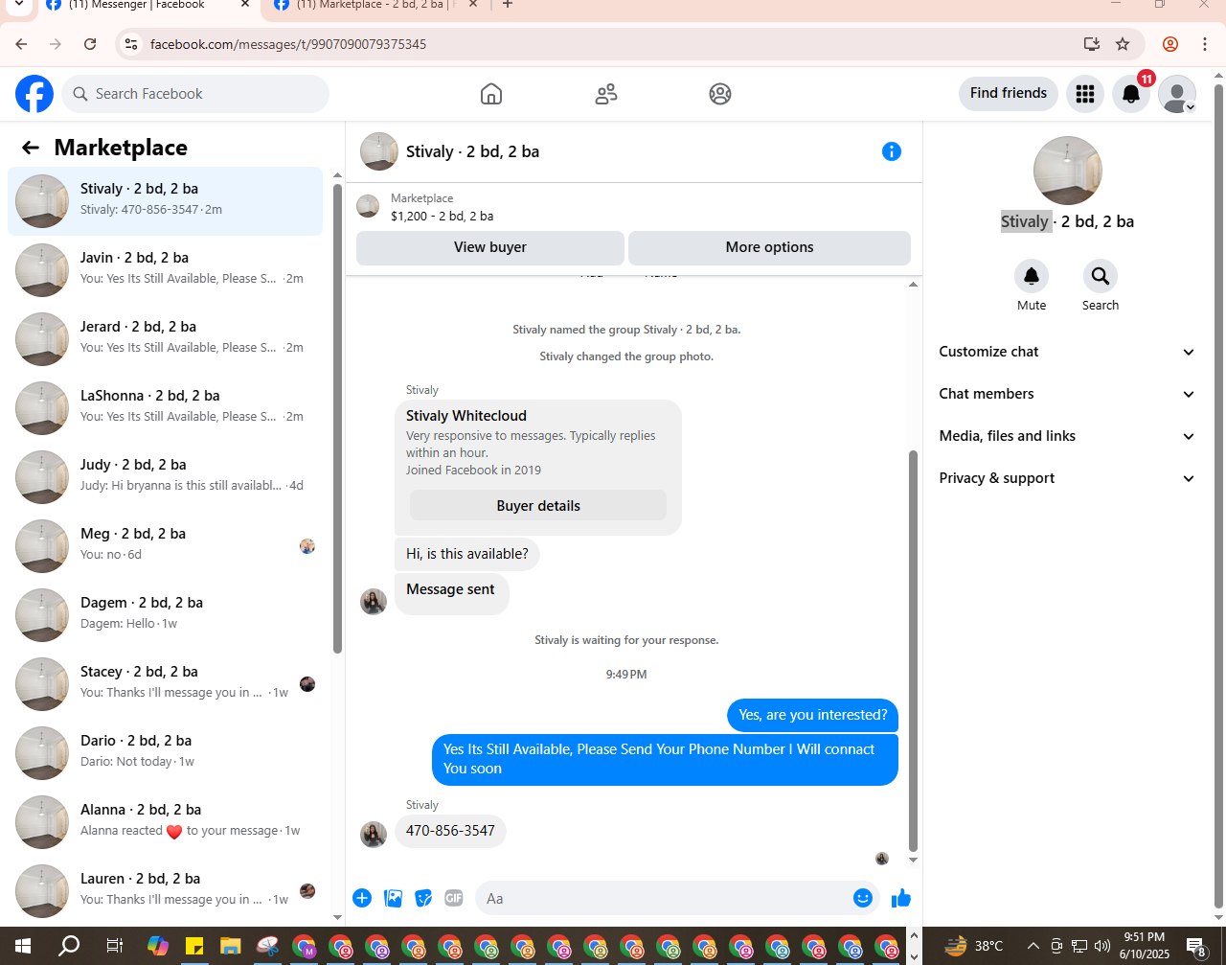The height and width of the screenshot is (965, 1226).
Task: Open Chrome profile icon
Action: (x=1170, y=44)
